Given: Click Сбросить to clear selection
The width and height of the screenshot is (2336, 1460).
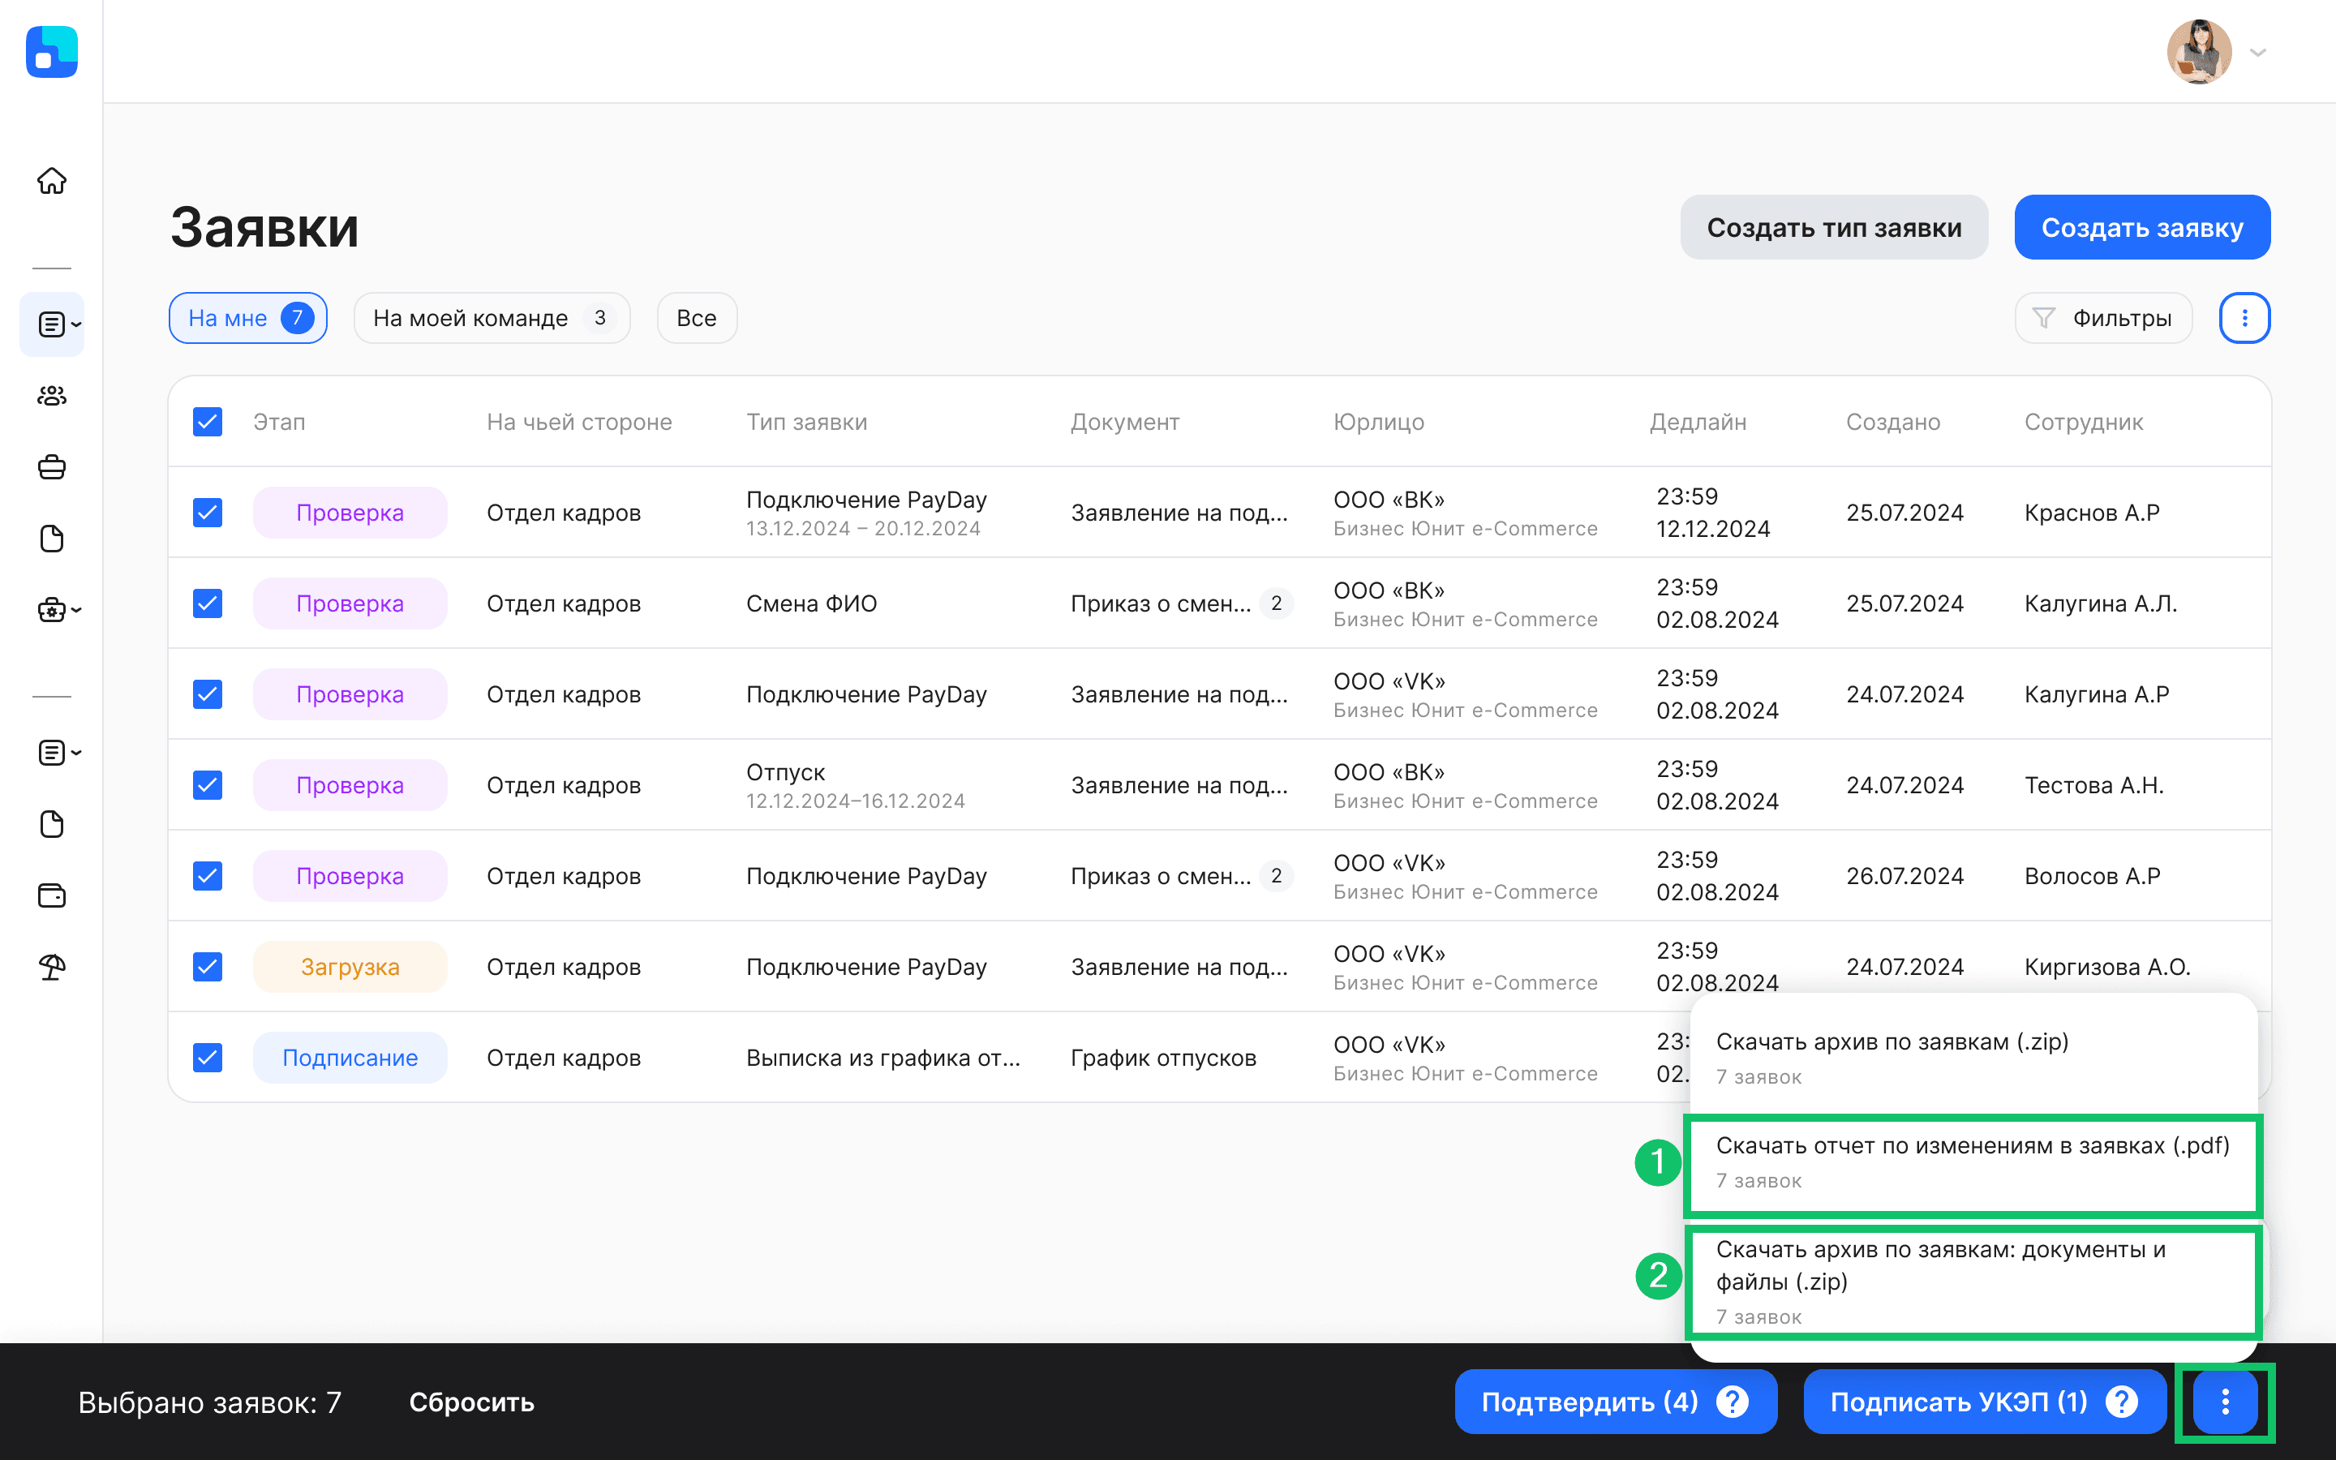Looking at the screenshot, I should pyautogui.click(x=471, y=1401).
